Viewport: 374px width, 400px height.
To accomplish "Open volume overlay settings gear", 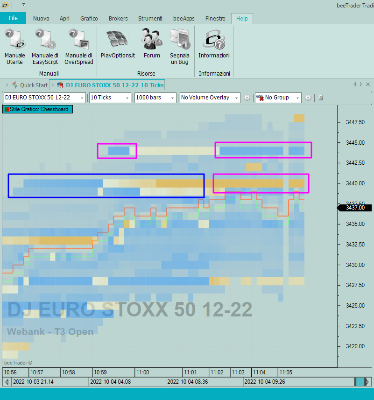I will coord(247,98).
